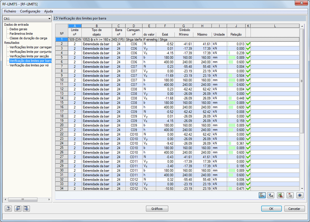The height and width of the screenshot is (222, 310).
Task: Click column A header
Action: coord(75,26)
